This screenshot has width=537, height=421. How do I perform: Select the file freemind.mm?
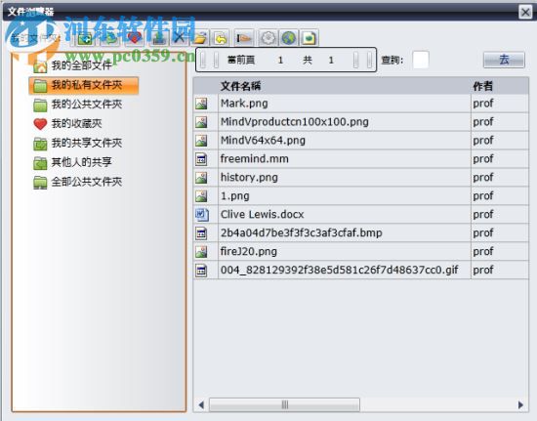255,159
